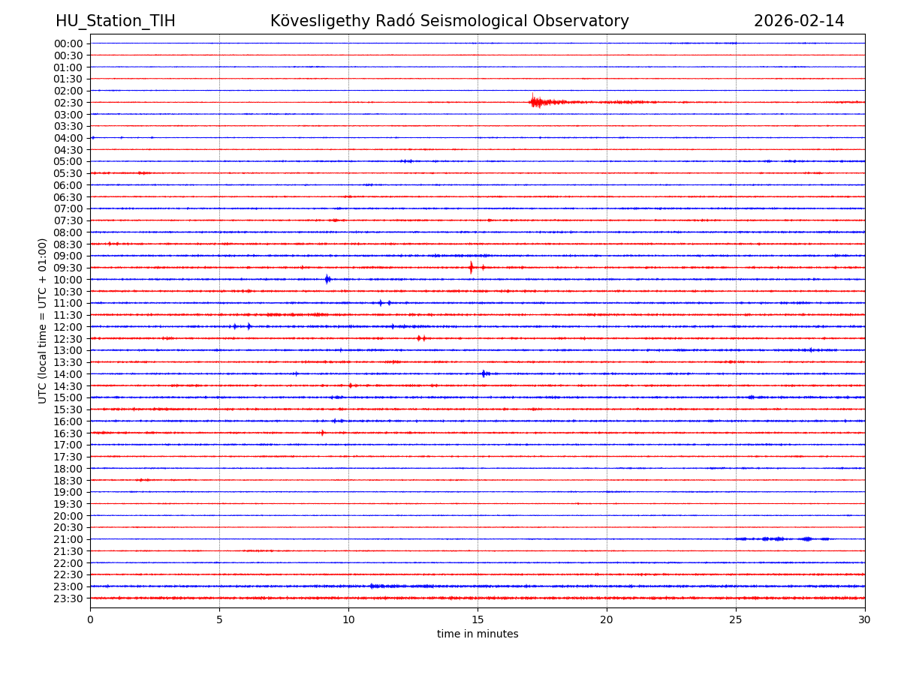The width and height of the screenshot is (901, 675).
Task: Click the 00:00 row time label
Action: pos(68,43)
